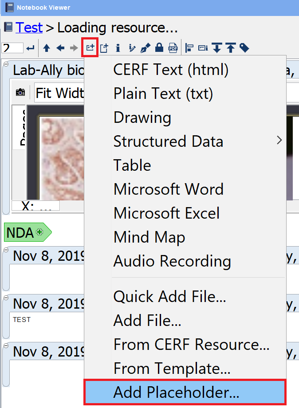Open entry info with the 'i' icon

point(118,48)
